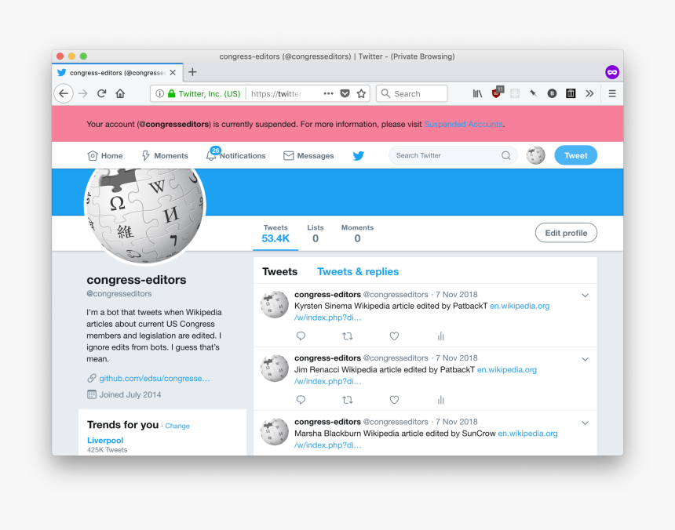This screenshot has height=530, width=675.
Task: Show more toolbar items overflow chevron
Action: click(x=589, y=93)
